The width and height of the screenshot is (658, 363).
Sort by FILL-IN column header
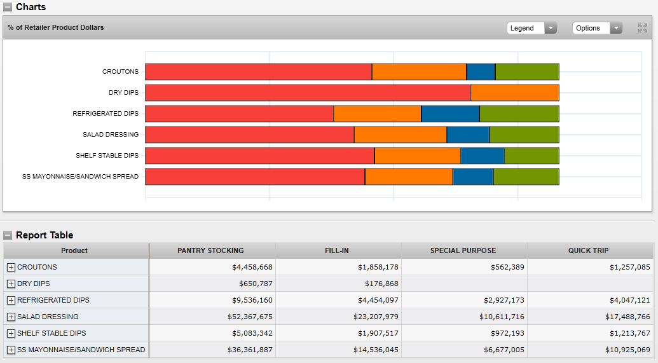tap(337, 250)
